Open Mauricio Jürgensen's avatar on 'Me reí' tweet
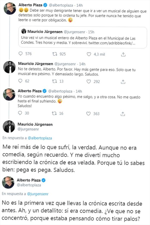Viewport: 150px width, 225px height. (9, 126)
